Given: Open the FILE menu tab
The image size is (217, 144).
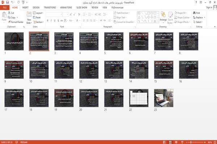Looking at the screenshot, I should pos(5,8).
